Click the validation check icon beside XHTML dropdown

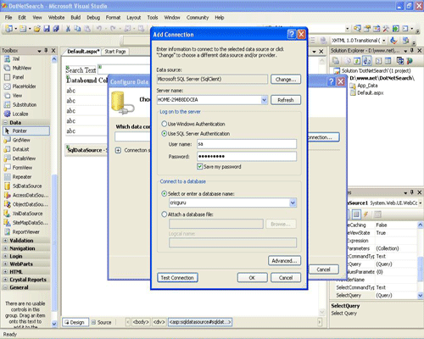click(393, 41)
